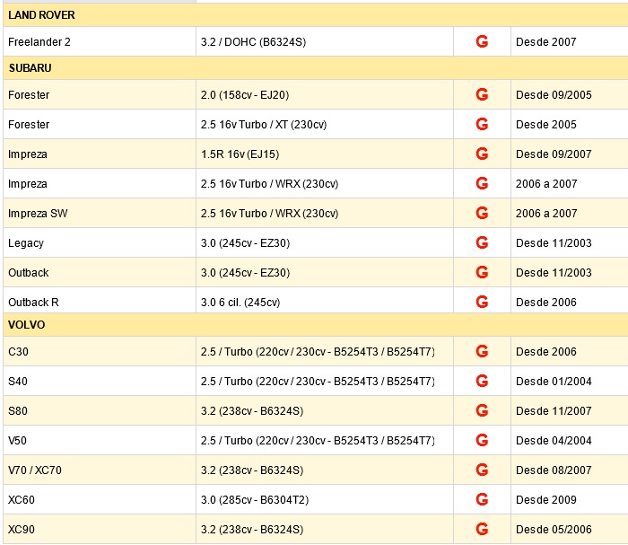Click the G icon in the XC60 row
The width and height of the screenshot is (628, 545).
click(x=482, y=500)
